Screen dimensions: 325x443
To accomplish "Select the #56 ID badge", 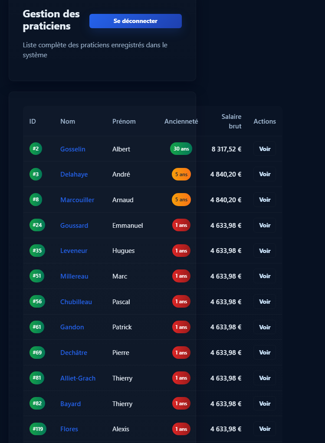I will pyautogui.click(x=37, y=302).
